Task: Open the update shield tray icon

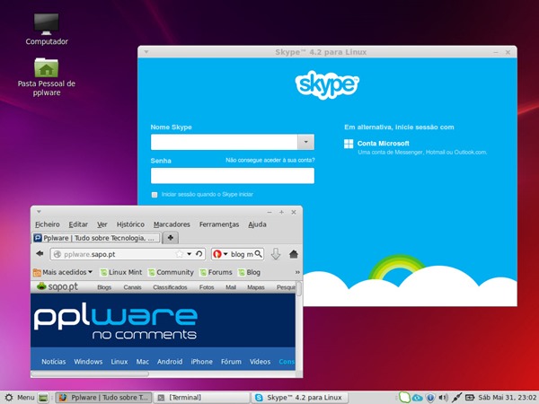Action: click(x=430, y=398)
